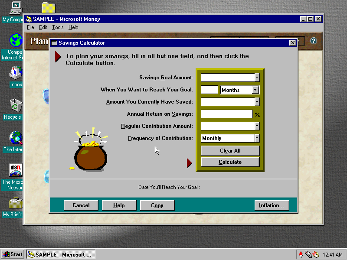Open the Months time unit dropdown

coord(255,90)
